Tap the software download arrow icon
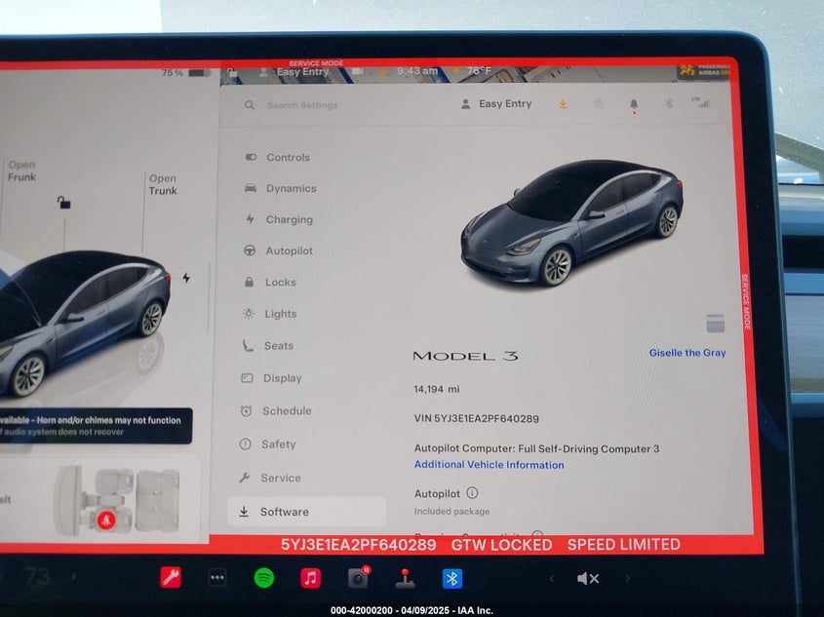Viewport: 824px width, 617px height. coord(563,103)
